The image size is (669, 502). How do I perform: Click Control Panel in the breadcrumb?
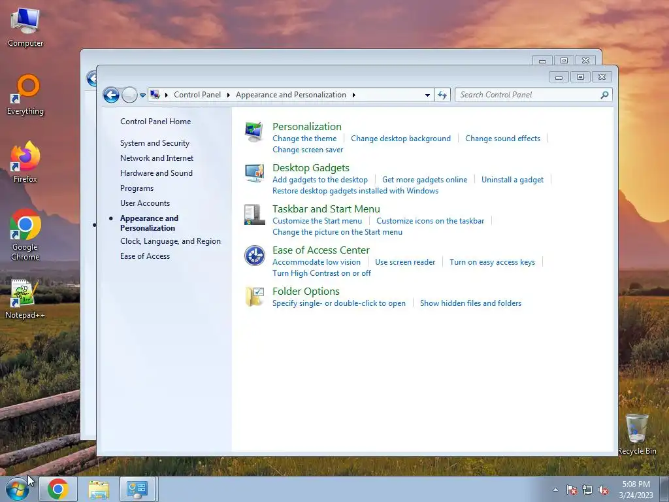[x=197, y=95]
